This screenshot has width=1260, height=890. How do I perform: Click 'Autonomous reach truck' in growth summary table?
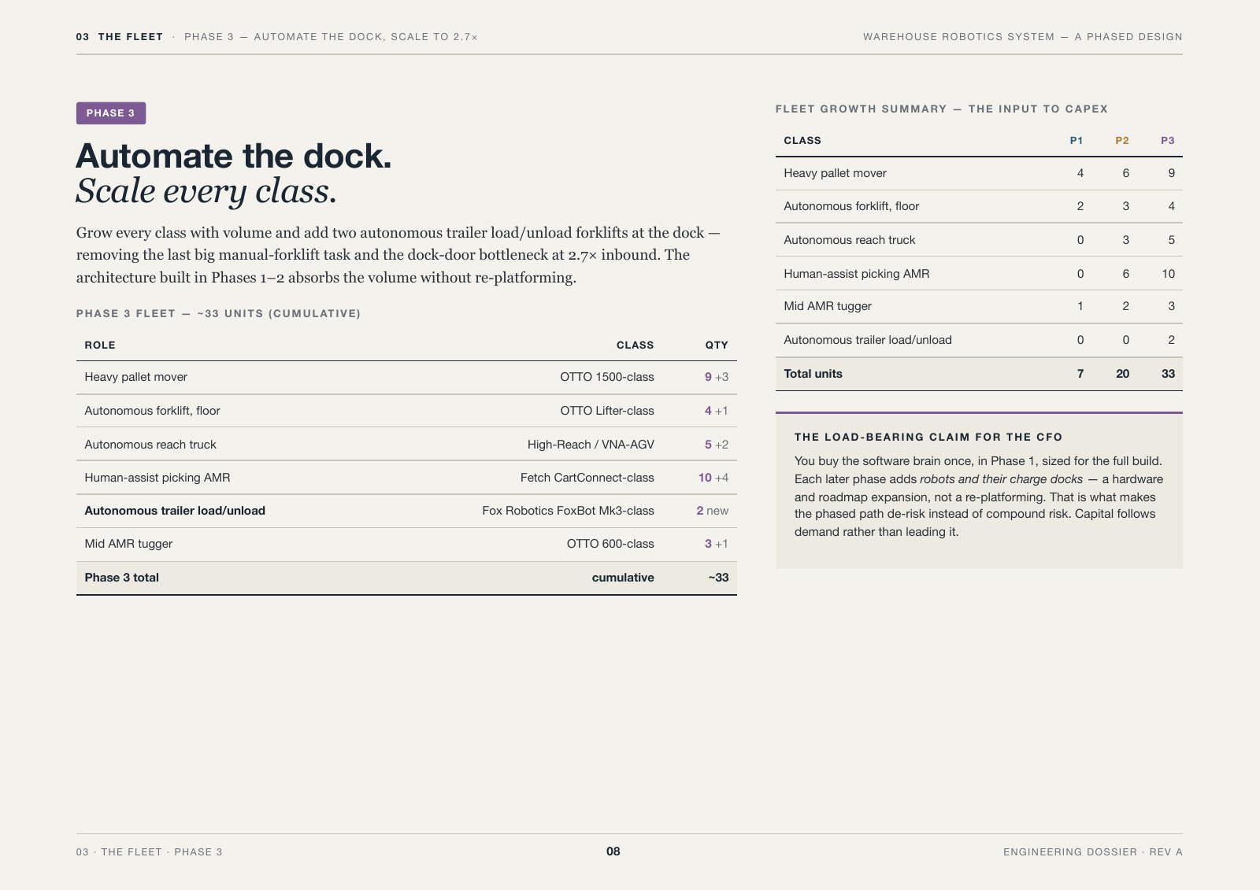coord(850,240)
